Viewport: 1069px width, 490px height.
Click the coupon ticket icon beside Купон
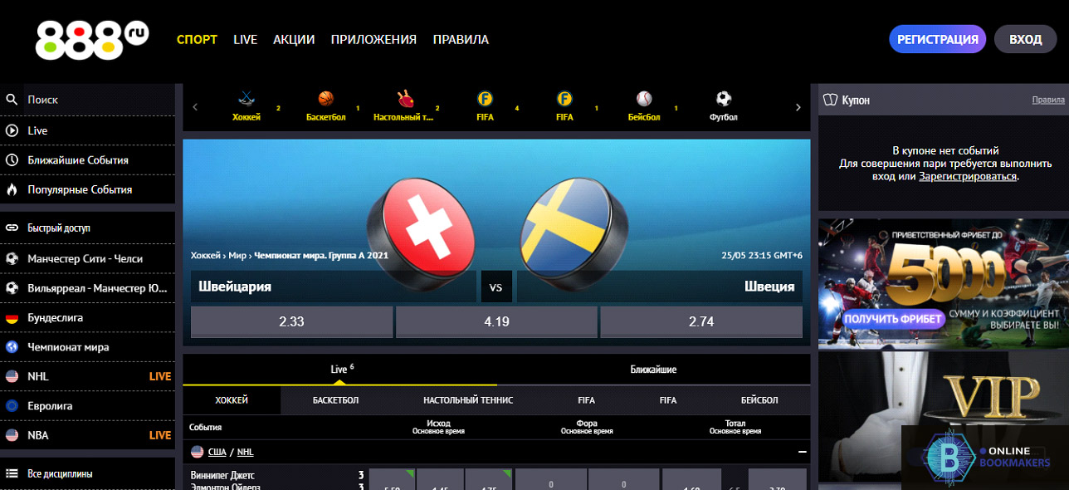829,100
